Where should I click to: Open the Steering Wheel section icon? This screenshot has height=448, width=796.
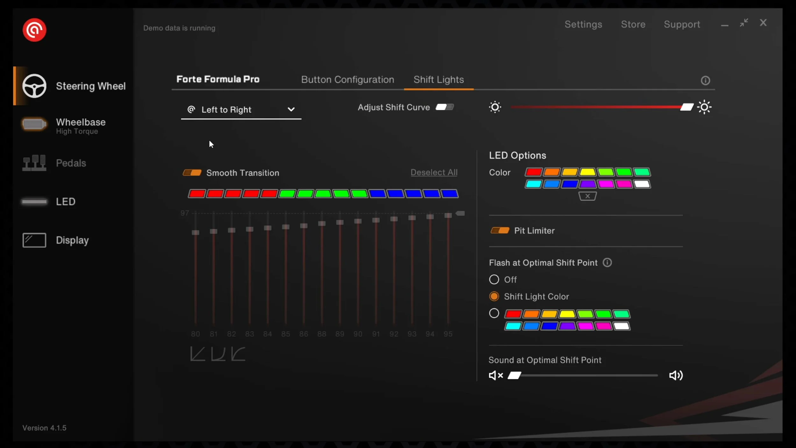34,86
